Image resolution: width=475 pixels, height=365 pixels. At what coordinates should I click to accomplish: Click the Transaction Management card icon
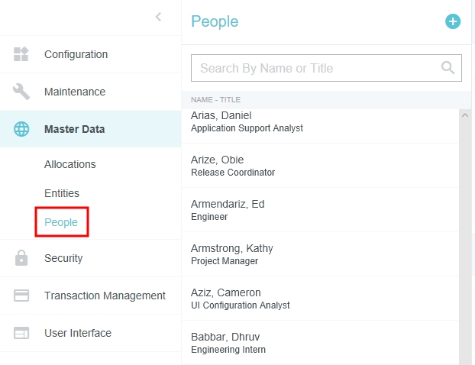tap(21, 296)
